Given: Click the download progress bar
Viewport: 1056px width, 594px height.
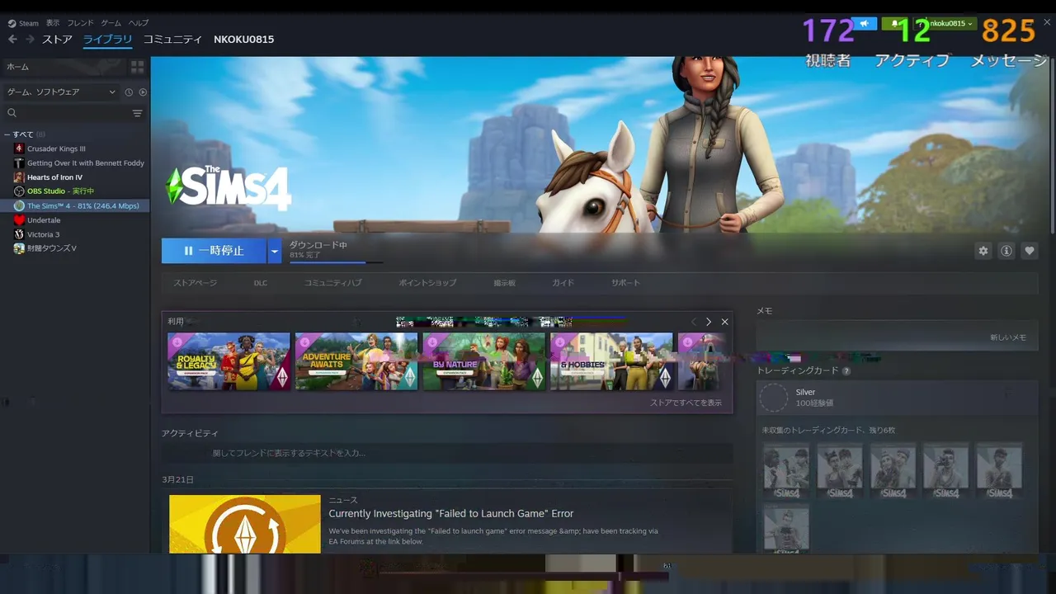Looking at the screenshot, I should pyautogui.click(x=336, y=262).
